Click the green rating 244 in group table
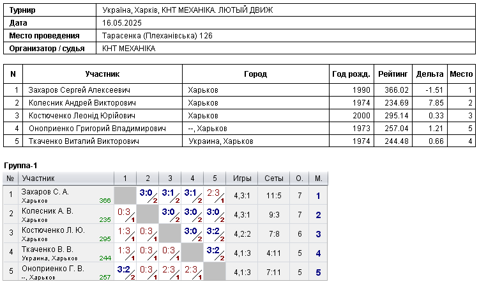Image resolution: width=479 pixels, height=284 pixels. [x=105, y=258]
